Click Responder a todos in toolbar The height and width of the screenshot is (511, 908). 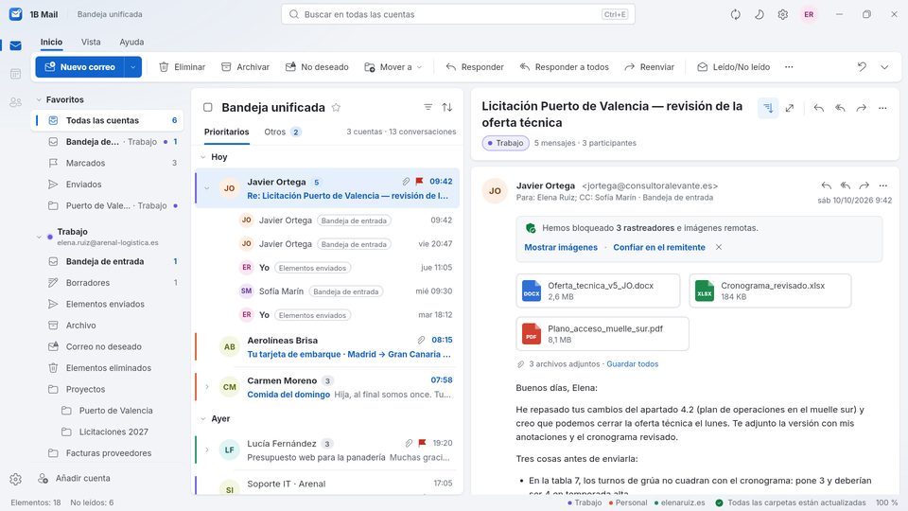[x=565, y=67]
